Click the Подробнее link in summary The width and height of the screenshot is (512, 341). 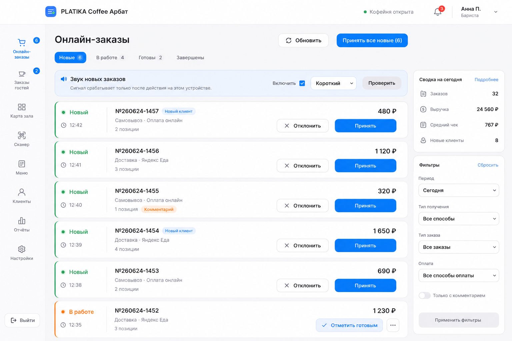pos(486,80)
